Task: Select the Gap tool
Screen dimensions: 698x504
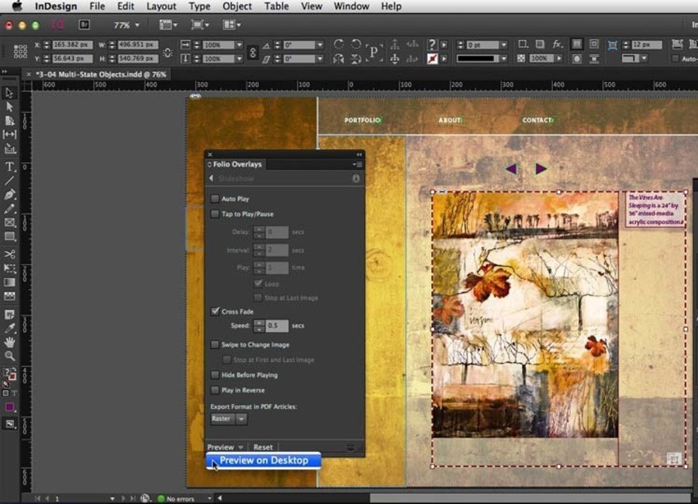Action: (x=9, y=134)
